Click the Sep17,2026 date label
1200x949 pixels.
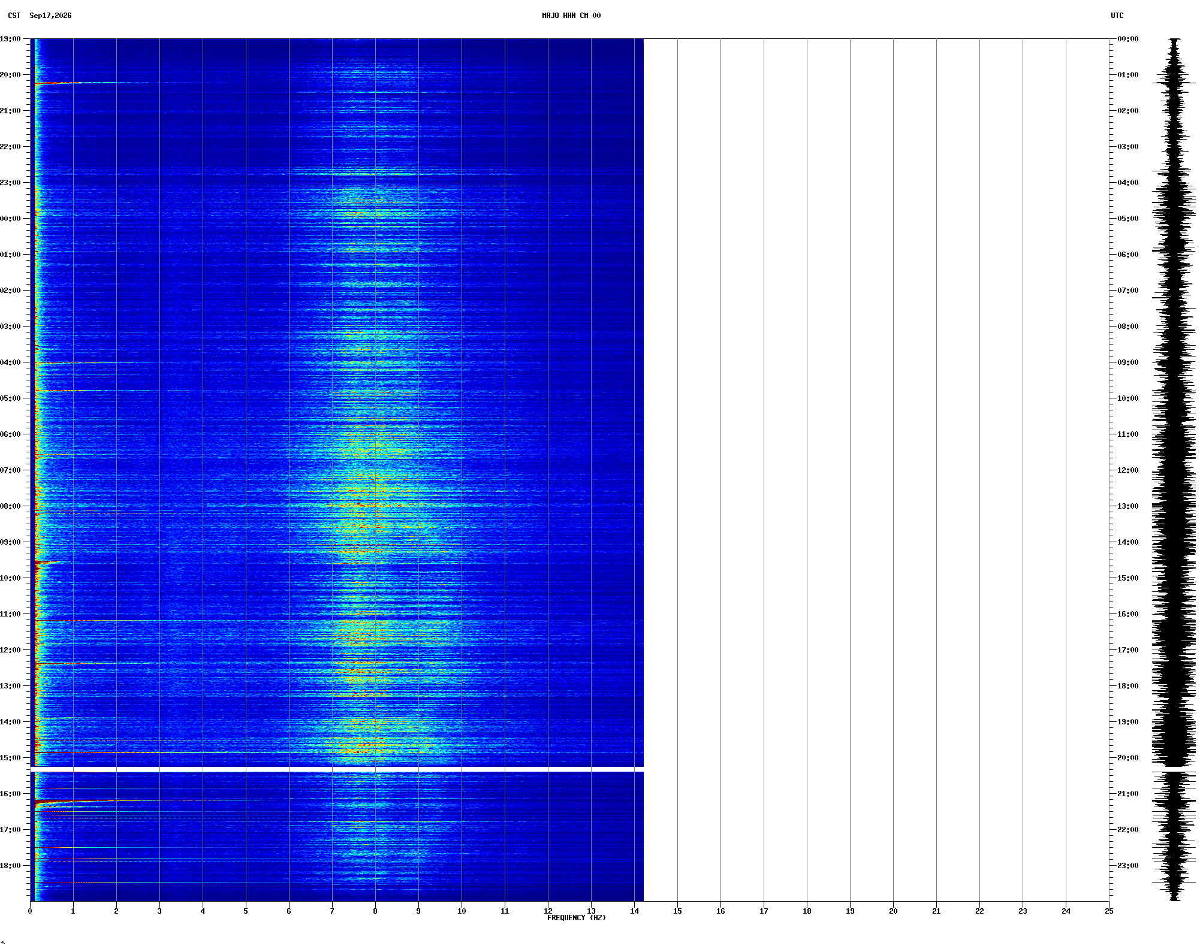50,16
